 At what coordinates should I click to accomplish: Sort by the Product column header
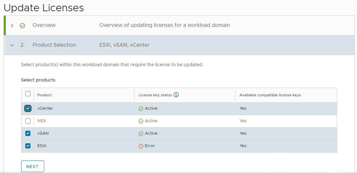(45, 95)
